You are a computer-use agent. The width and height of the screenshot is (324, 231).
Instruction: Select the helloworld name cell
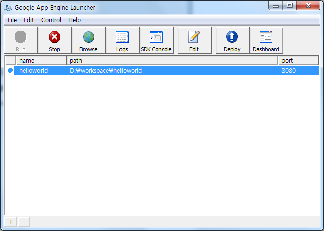pyautogui.click(x=33, y=71)
